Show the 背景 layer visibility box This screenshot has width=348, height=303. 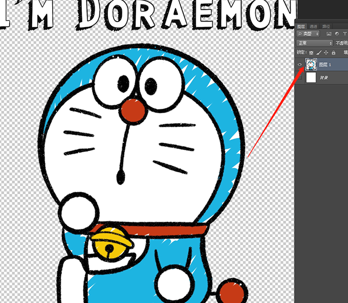(x=299, y=78)
